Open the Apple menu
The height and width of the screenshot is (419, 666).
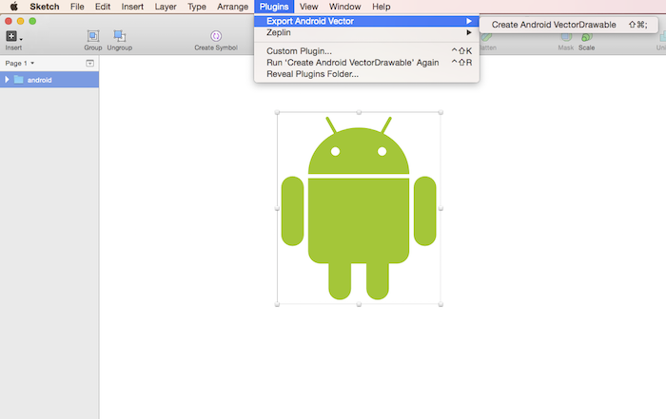14,7
